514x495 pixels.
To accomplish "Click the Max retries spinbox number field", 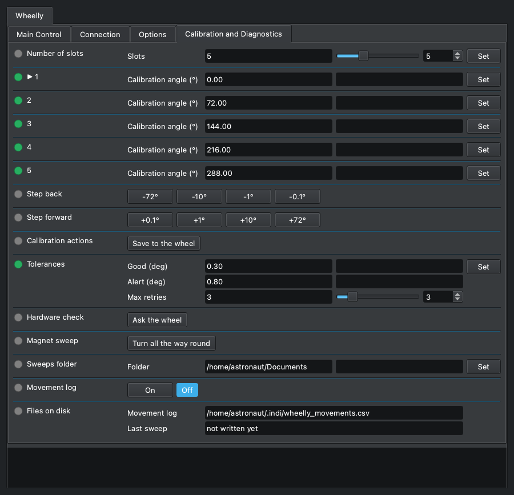I will [x=438, y=297].
